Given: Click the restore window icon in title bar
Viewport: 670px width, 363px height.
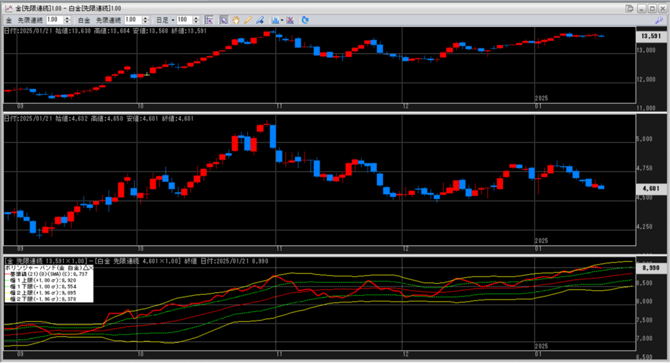Looking at the screenshot, I should [x=629, y=7].
